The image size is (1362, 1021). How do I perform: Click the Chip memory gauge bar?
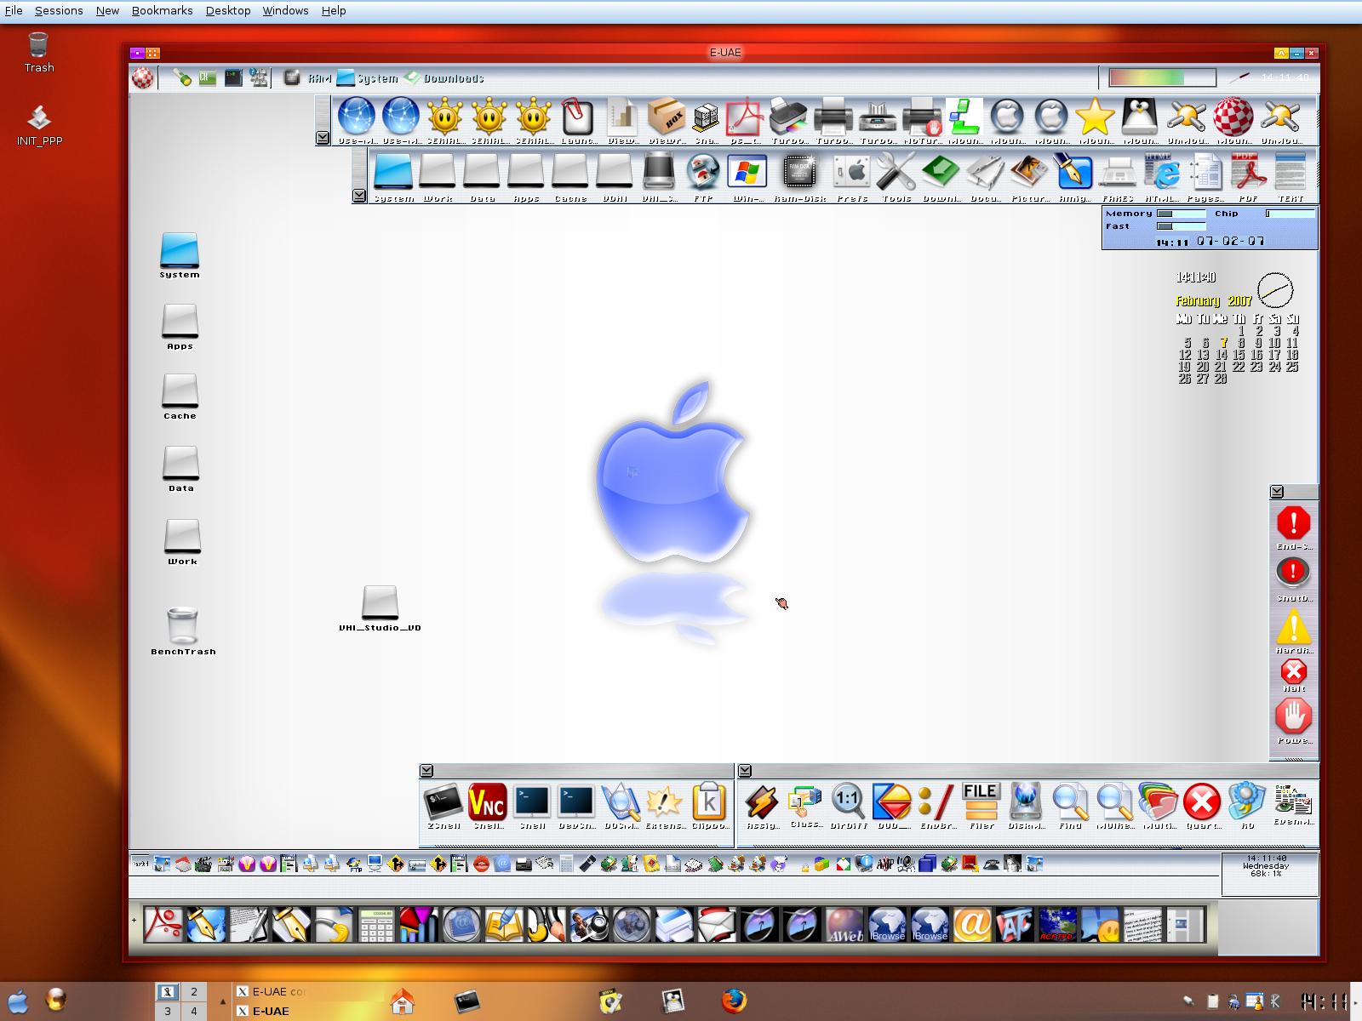(1290, 214)
